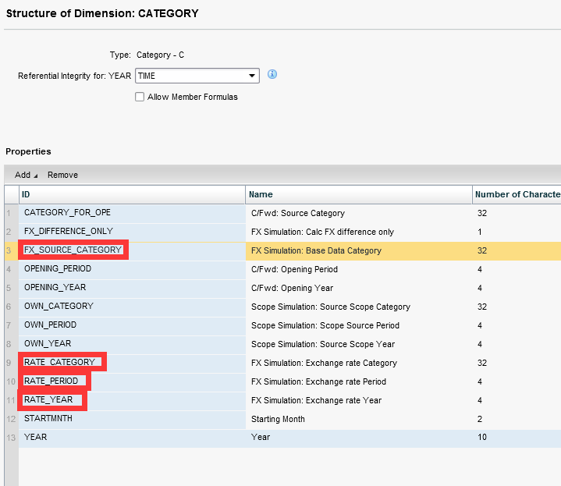
Task: Select the RATE_CATEGORY property row
Action: pyautogui.click(x=60, y=363)
